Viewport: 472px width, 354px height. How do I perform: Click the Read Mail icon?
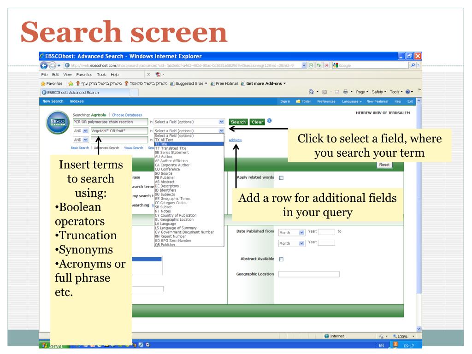coord(337,92)
